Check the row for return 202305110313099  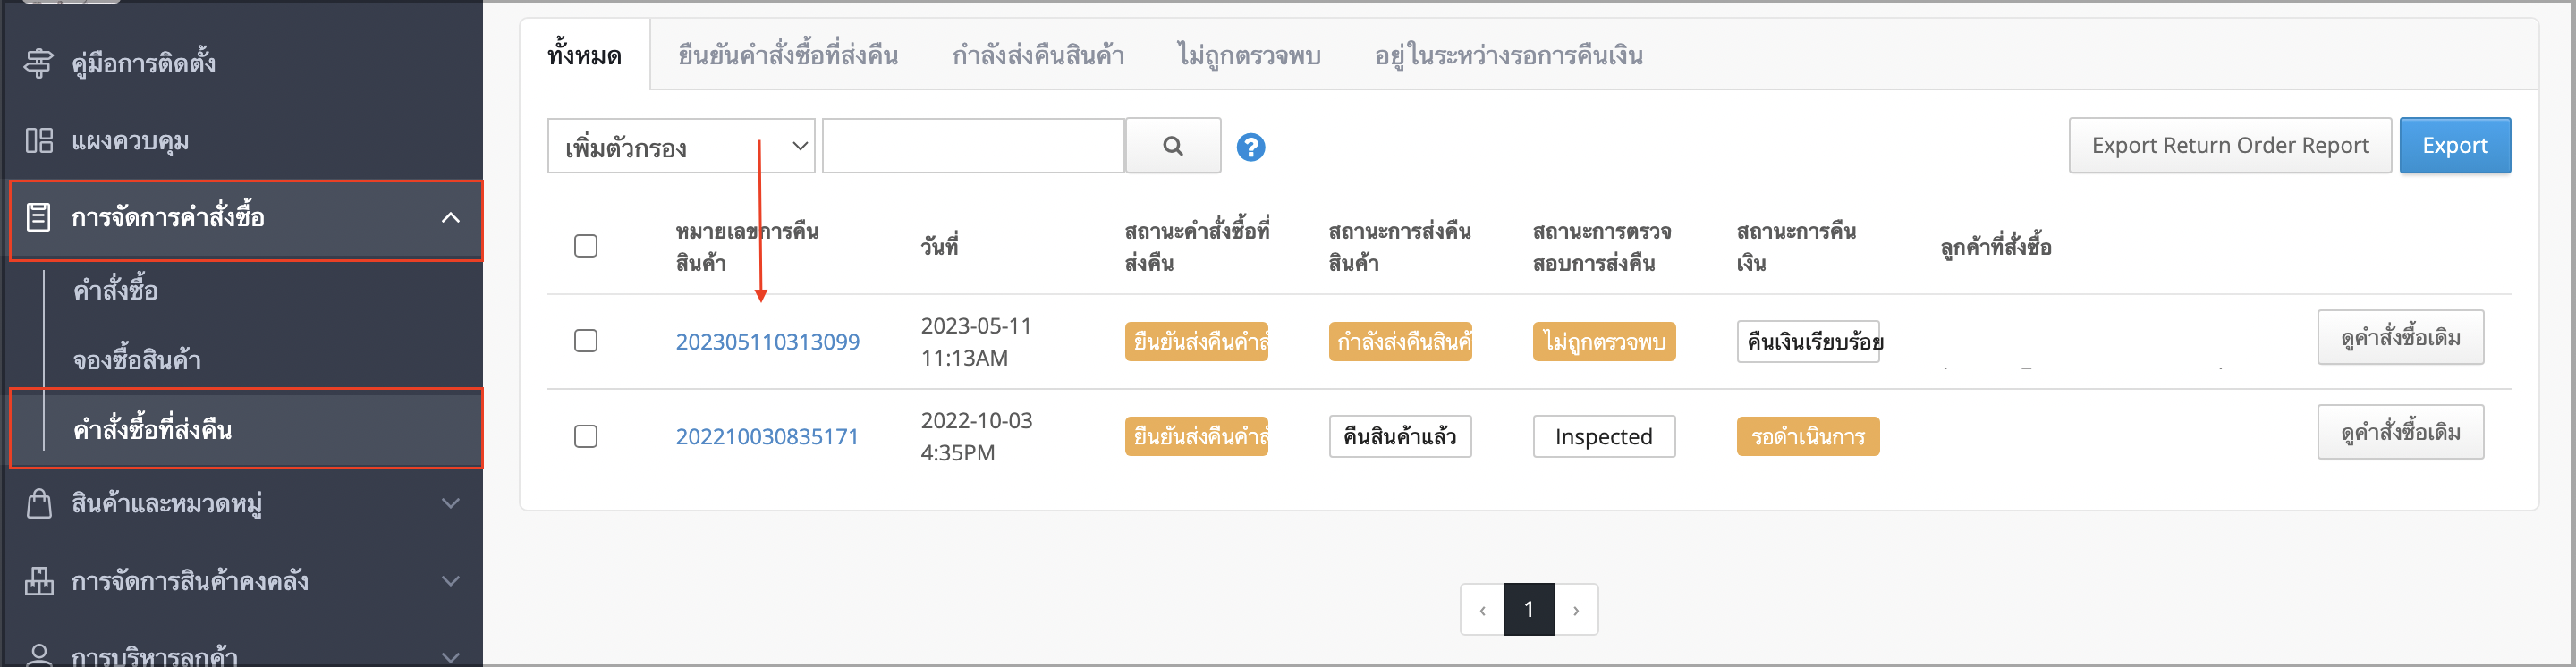(586, 341)
